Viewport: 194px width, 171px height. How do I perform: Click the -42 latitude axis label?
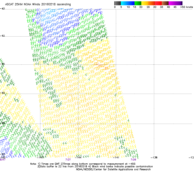pyautogui.click(x=2, y=36)
